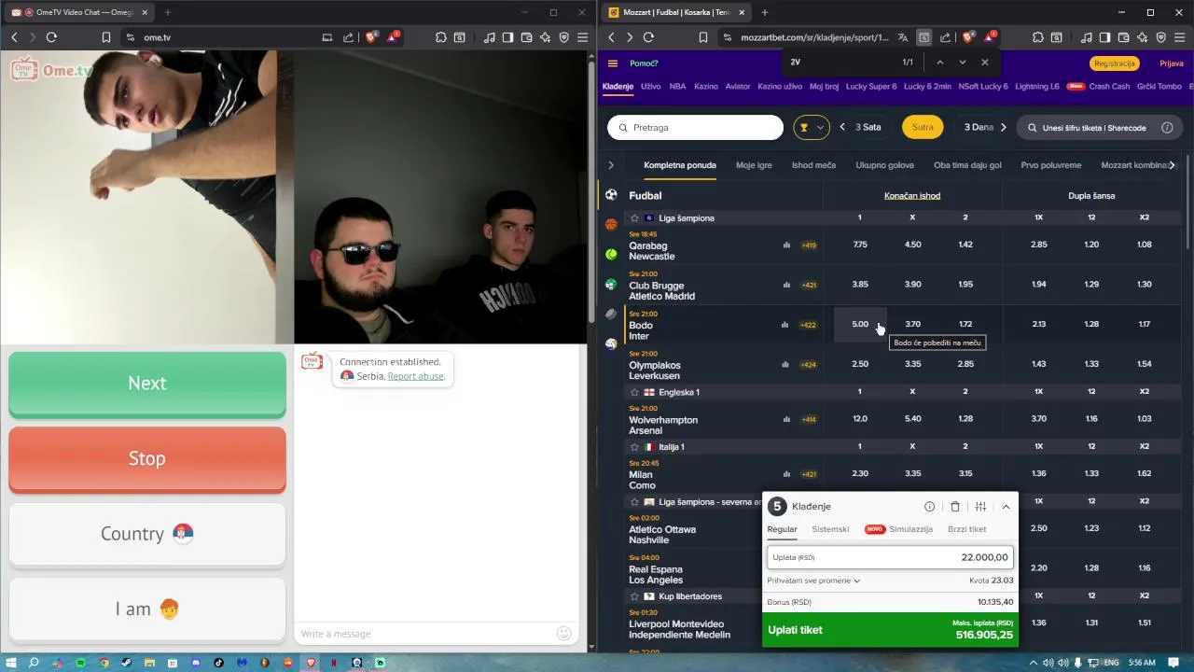Open the trophy filter dropdown
Screen dimensions: 1194x672
[811, 128]
